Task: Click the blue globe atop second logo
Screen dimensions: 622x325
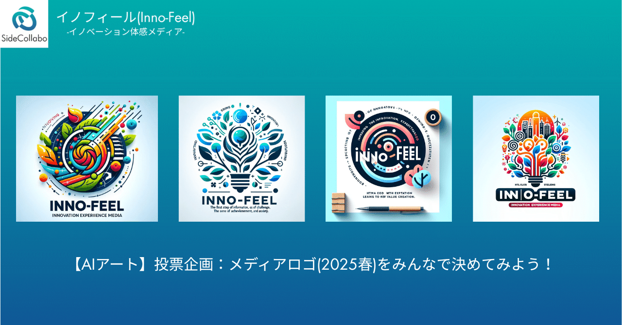Action: [240, 117]
